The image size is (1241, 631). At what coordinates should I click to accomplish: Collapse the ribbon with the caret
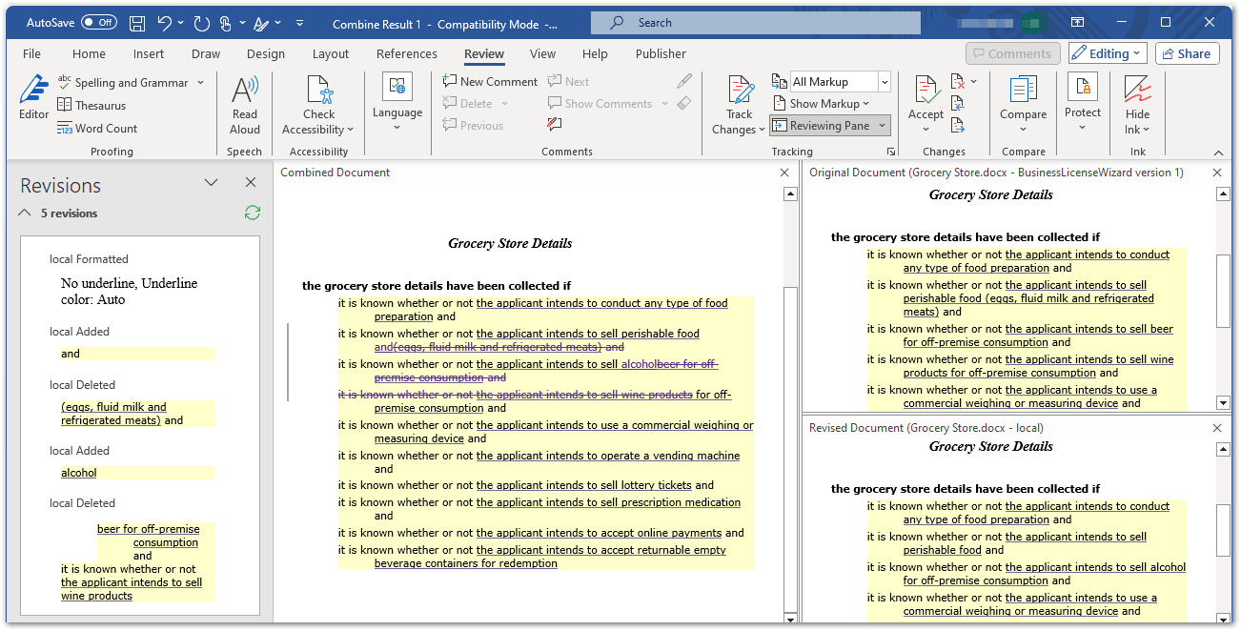point(1218,153)
